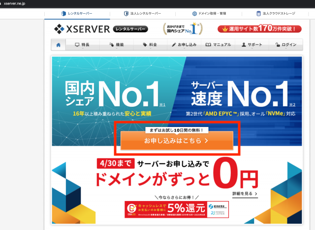Click the book icon beside マニュアル

coord(208,45)
